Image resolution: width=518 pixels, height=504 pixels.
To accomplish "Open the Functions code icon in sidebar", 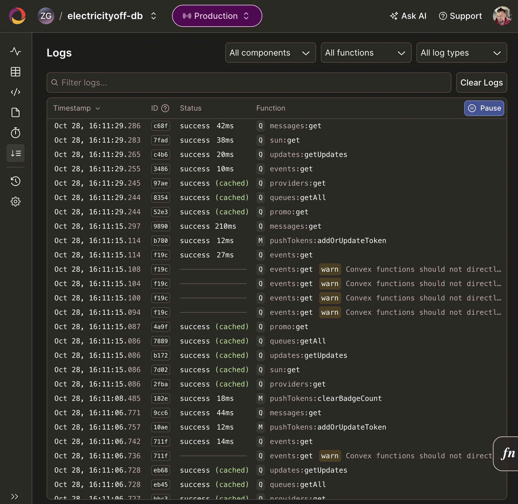I will 16,92.
